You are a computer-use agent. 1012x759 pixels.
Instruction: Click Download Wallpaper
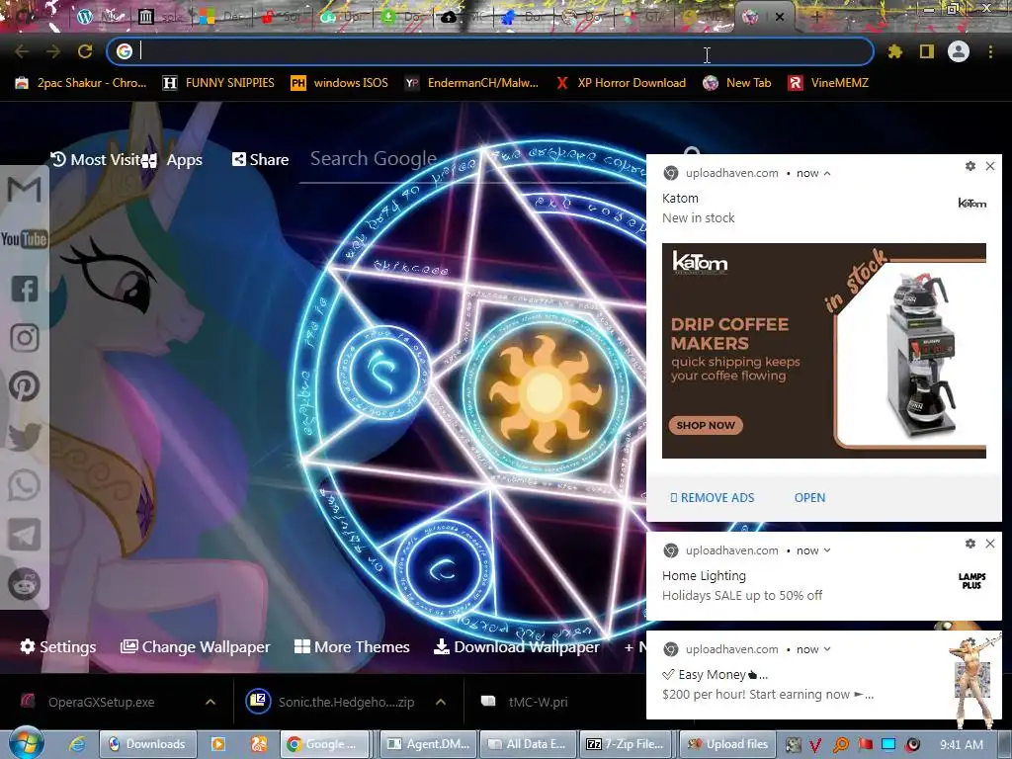tap(516, 646)
